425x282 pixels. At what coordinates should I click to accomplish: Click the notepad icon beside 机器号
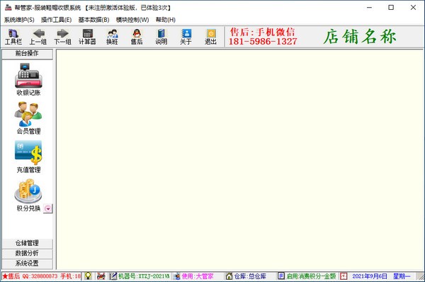click(113, 276)
